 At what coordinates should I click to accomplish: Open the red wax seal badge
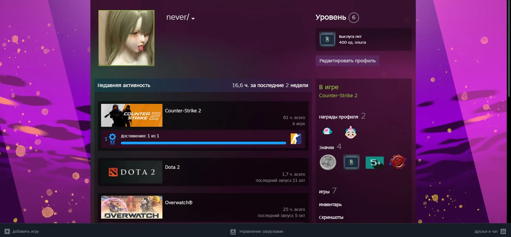coord(398,162)
